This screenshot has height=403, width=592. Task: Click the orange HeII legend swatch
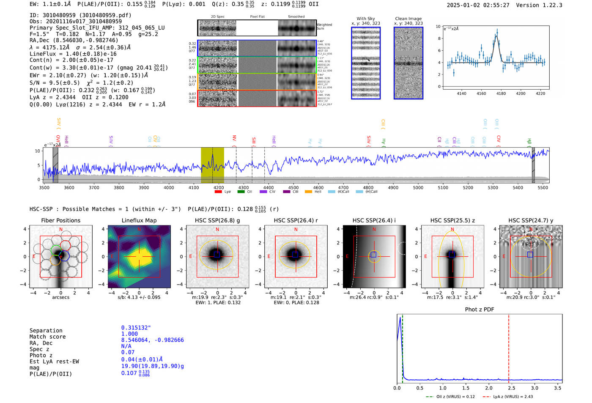coord(309,192)
